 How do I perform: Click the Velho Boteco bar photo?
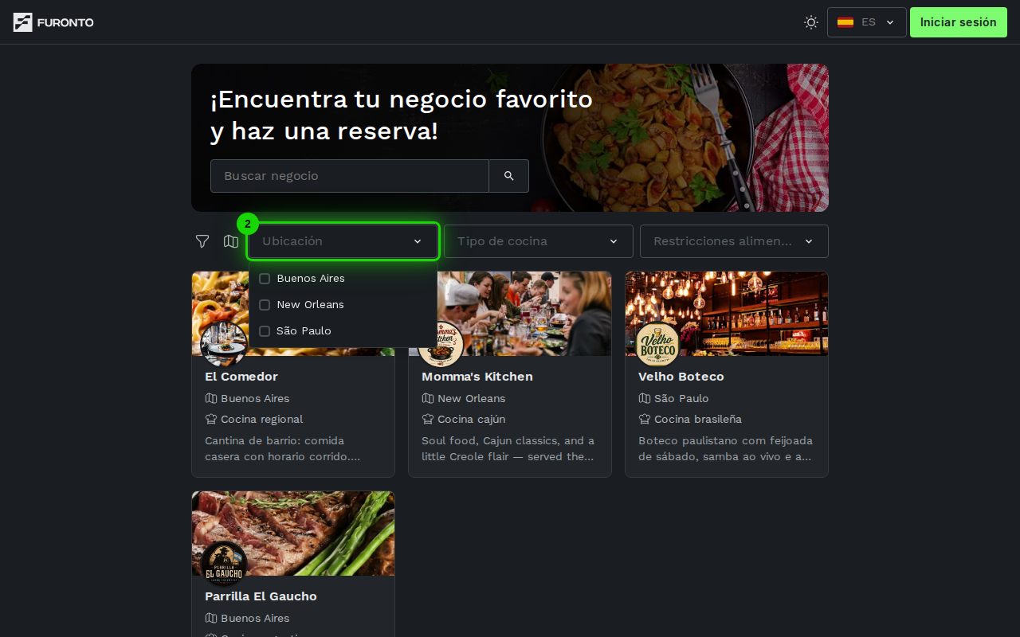727,314
